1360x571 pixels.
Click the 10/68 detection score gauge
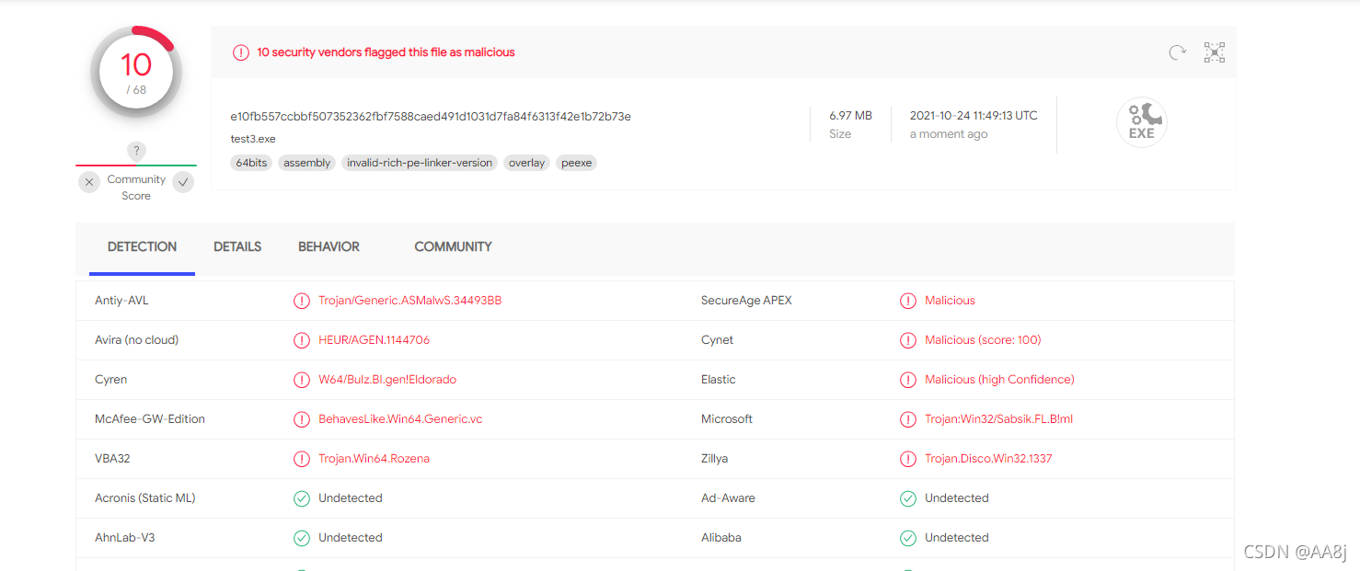[x=136, y=73]
